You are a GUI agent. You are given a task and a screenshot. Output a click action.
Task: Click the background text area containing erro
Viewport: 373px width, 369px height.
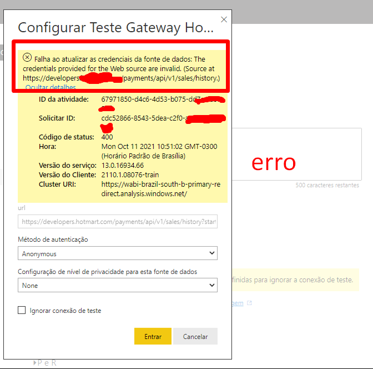[296, 154]
